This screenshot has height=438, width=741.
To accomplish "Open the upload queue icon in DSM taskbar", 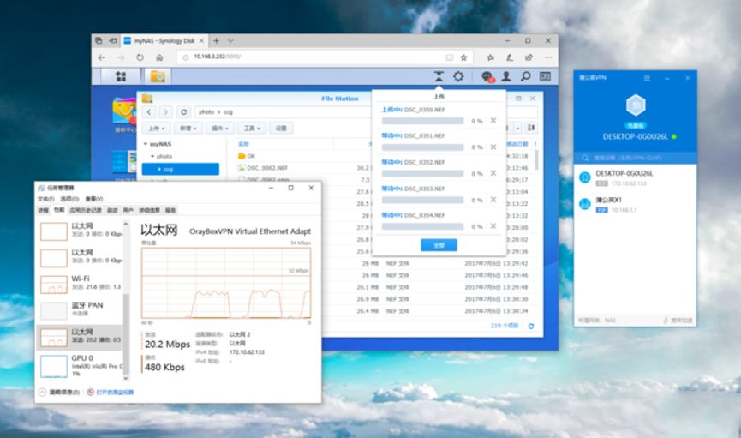I will pyautogui.click(x=439, y=76).
